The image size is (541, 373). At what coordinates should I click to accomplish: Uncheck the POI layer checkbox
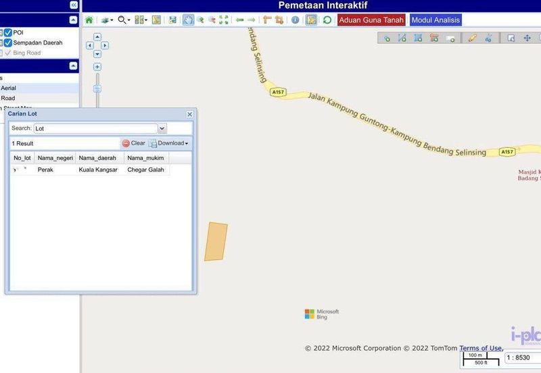coord(8,32)
